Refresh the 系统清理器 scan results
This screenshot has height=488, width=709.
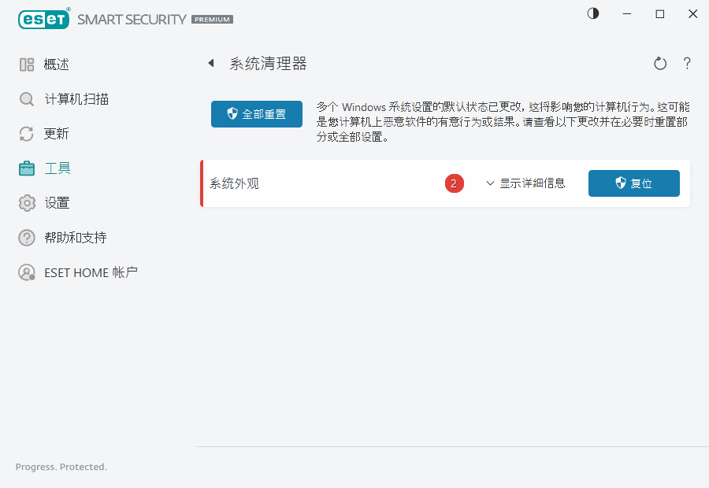[x=660, y=63]
